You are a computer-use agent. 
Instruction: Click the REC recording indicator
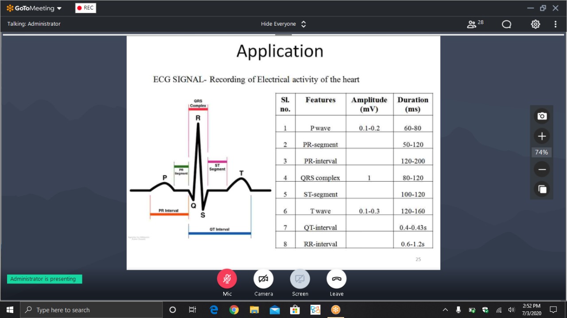85,8
